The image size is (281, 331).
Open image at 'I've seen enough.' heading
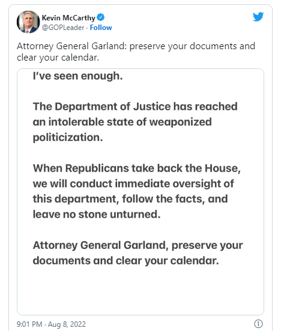[x=78, y=76]
